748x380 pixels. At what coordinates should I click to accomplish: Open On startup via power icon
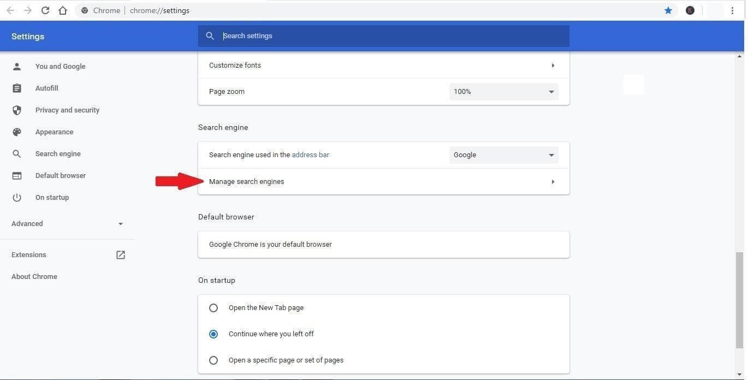point(17,197)
